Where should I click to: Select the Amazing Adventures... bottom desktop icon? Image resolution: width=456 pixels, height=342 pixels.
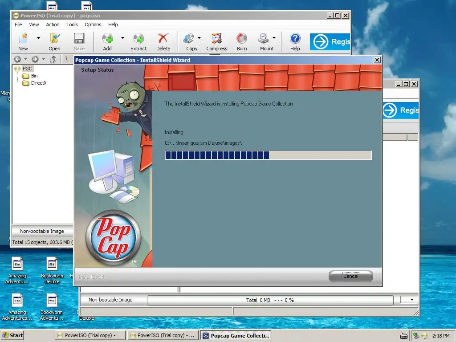[17, 307]
